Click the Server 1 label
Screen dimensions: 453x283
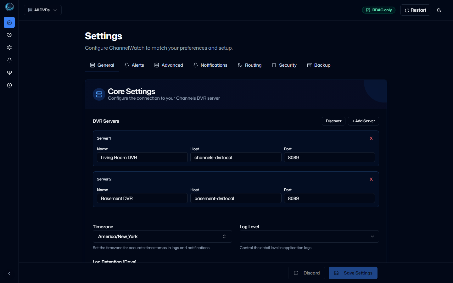click(x=104, y=138)
